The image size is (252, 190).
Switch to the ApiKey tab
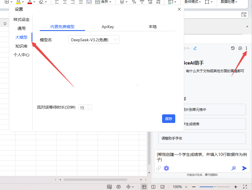coord(108,27)
